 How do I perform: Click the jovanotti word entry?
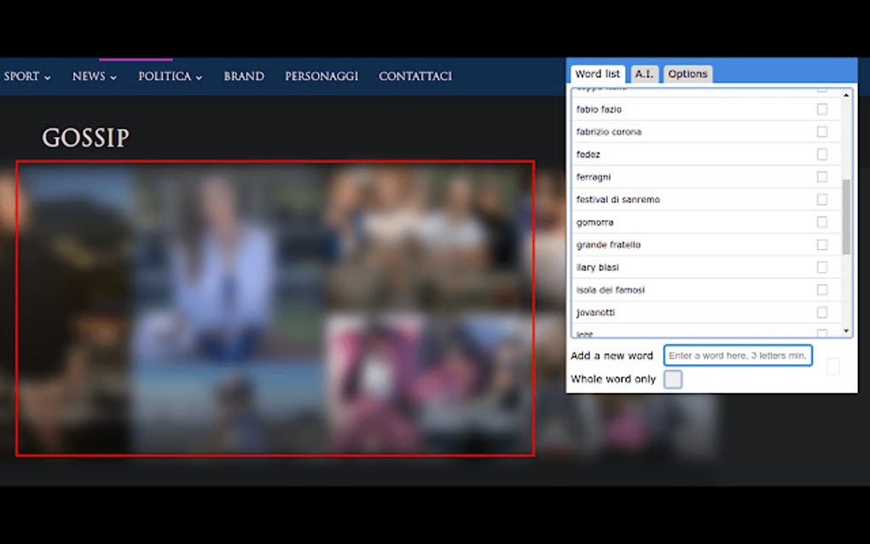[x=595, y=313]
